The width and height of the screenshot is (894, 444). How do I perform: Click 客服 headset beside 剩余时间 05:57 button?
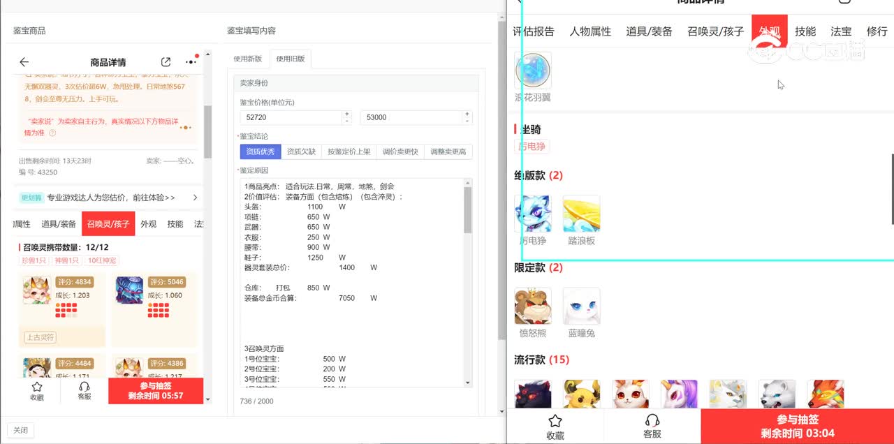click(x=85, y=391)
